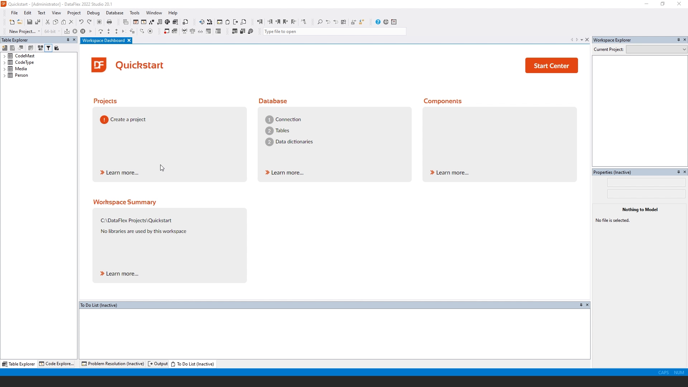Viewport: 688px width, 387px height.
Task: Open the Current Project combo box
Action: 656,49
